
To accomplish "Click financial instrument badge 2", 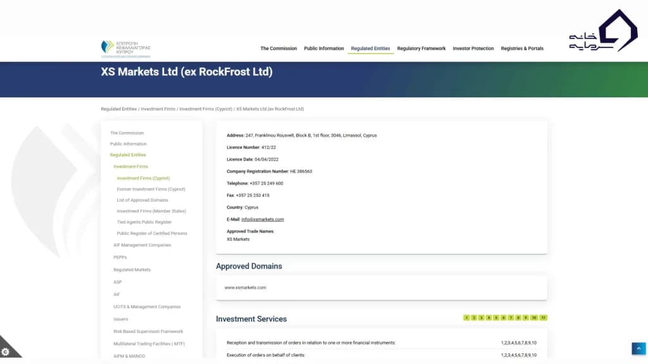I will point(474,318).
